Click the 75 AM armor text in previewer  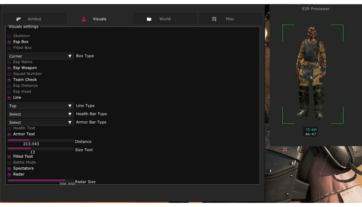[311, 130]
